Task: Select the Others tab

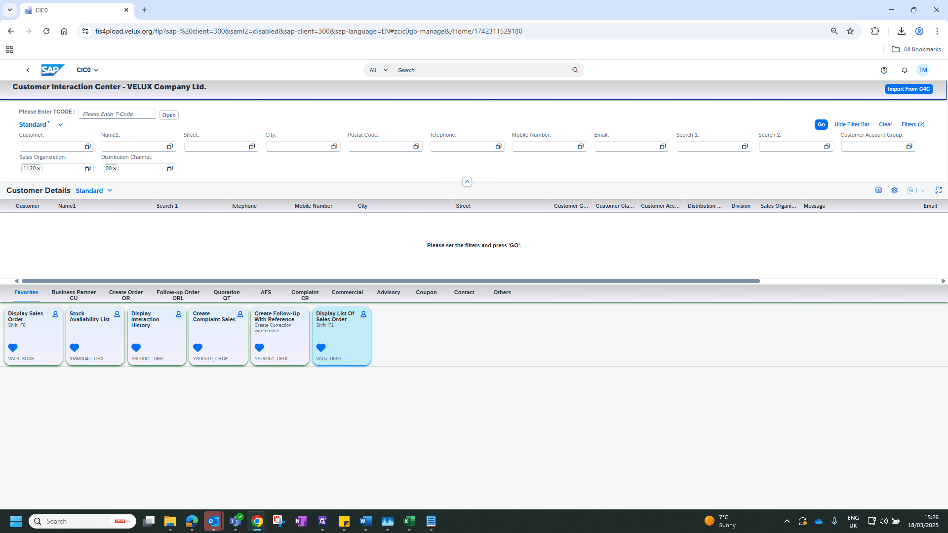Action: 502,292
